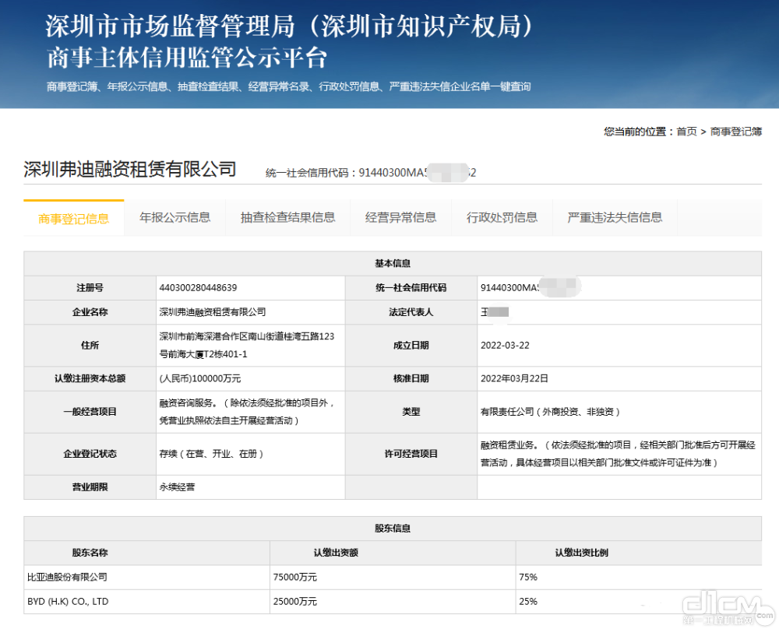Screen dimensions: 779x629
Task: Open the 商事登记信息 tab
Action: tap(73, 219)
